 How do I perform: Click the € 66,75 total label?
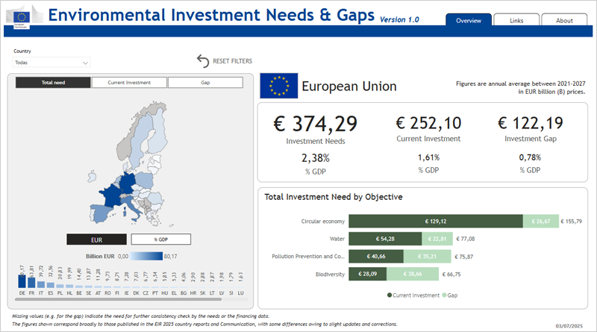click(451, 274)
